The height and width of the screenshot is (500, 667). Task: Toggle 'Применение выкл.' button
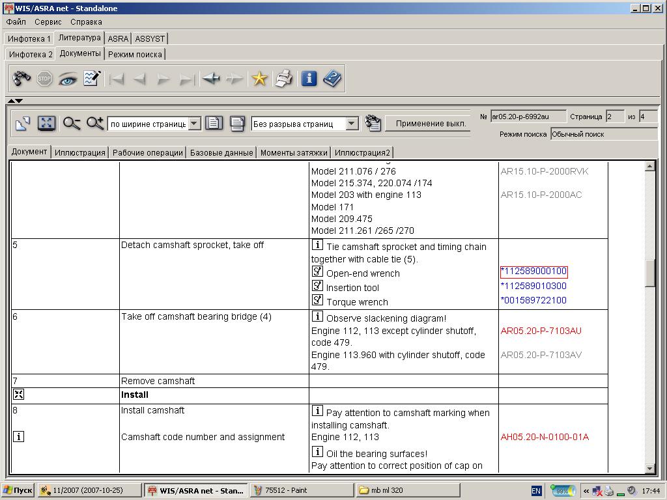pos(430,123)
